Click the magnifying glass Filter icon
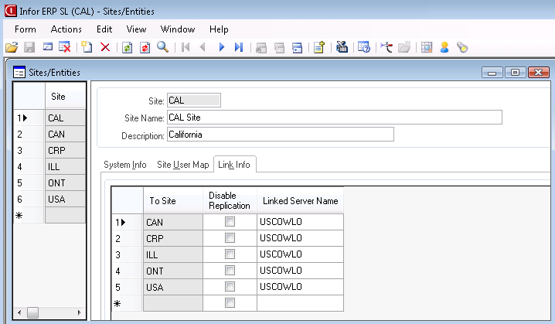Screen dimensions: 555x324 163,47
